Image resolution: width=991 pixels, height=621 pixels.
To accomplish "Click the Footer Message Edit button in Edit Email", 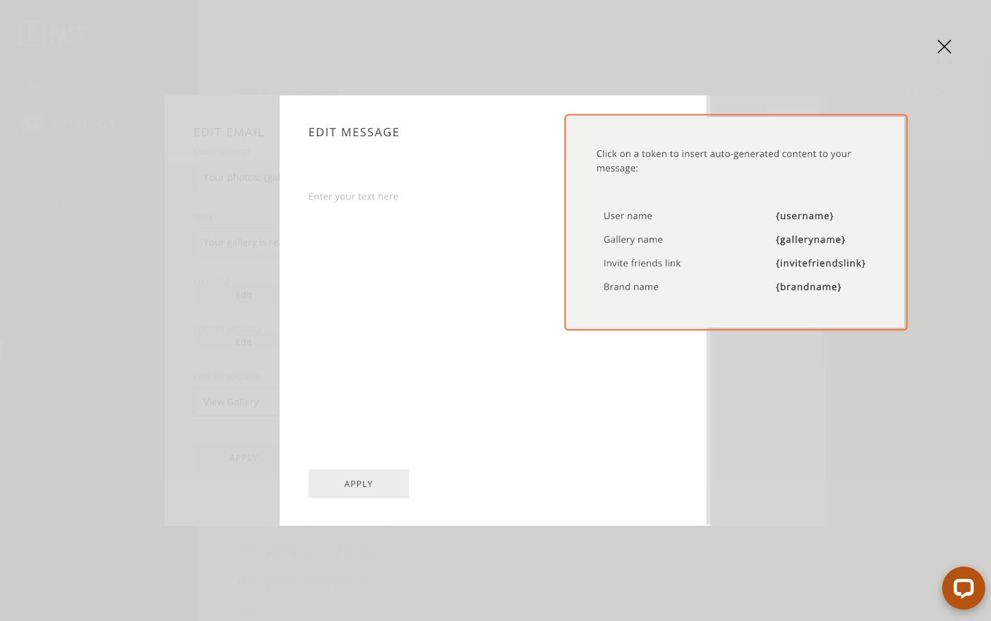I will (237, 343).
